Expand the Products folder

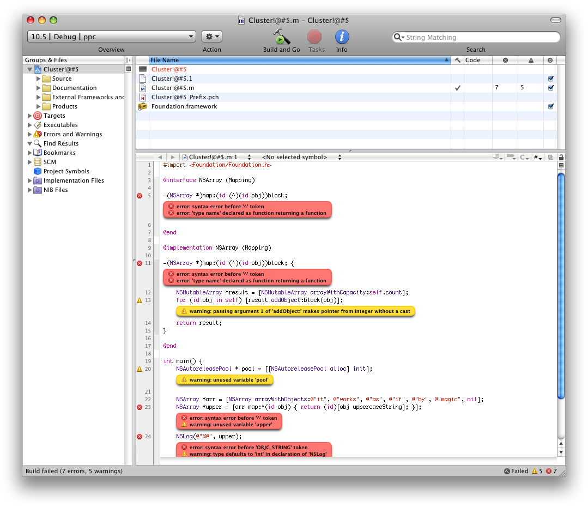[x=38, y=106]
